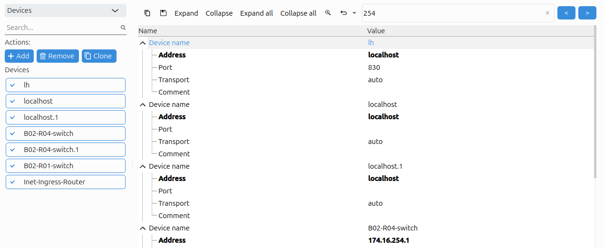Toggle the checkmark for B02-R04-switch device
Image resolution: width=604 pixels, height=248 pixels.
click(13, 134)
